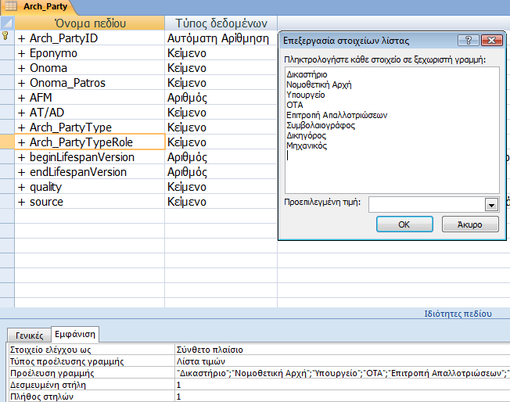
Task: Cancel the dialog with Άκυρο button
Action: pos(469,224)
